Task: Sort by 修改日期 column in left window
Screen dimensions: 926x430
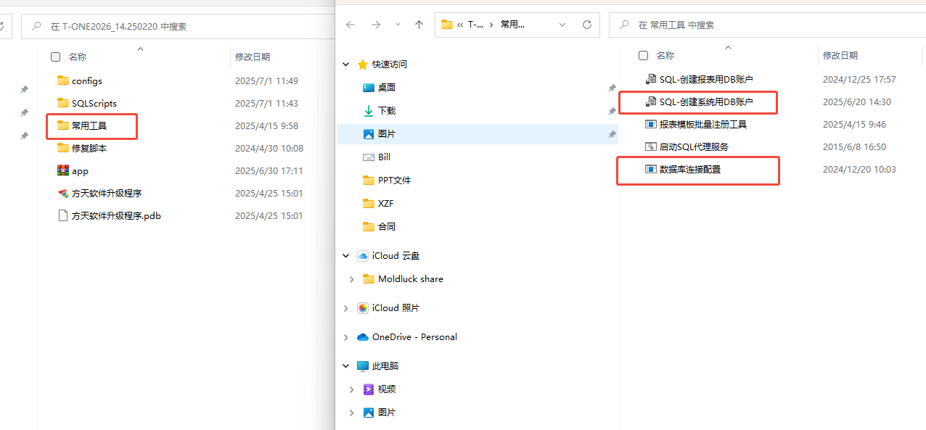Action: coord(253,57)
